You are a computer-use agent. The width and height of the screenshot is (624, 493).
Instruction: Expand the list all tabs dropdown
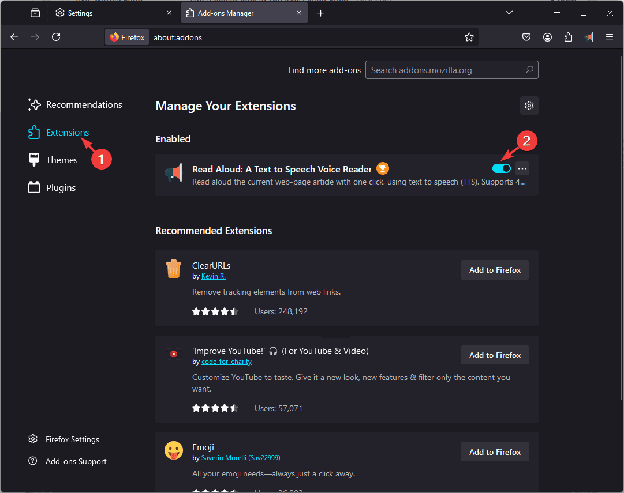point(509,13)
